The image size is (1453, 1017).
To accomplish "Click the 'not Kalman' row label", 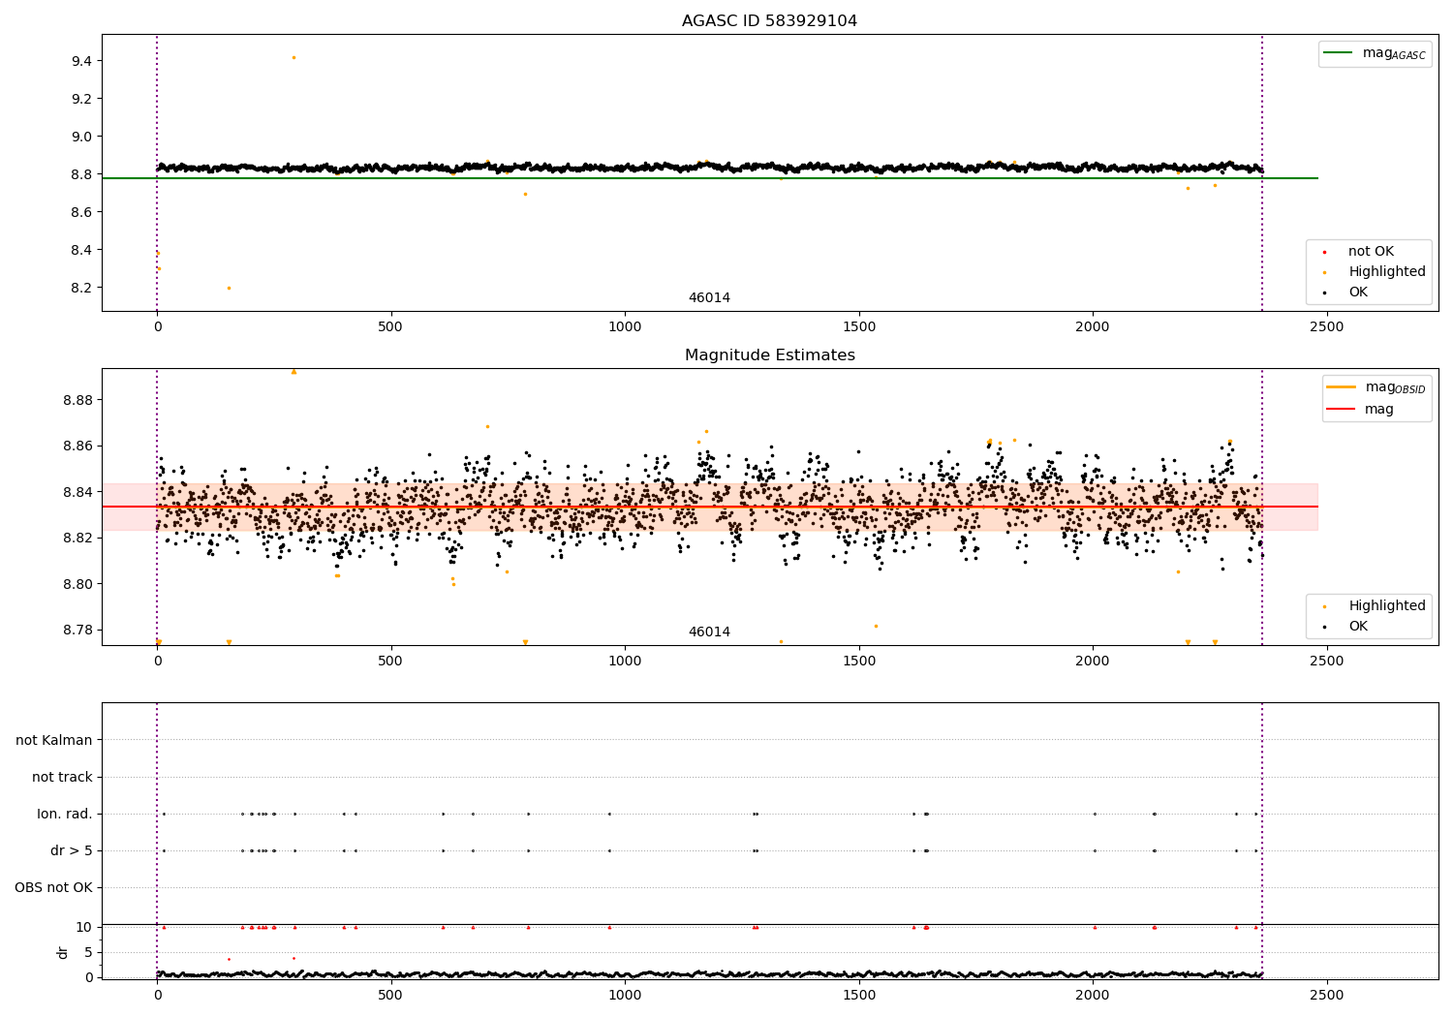I will (54, 740).
